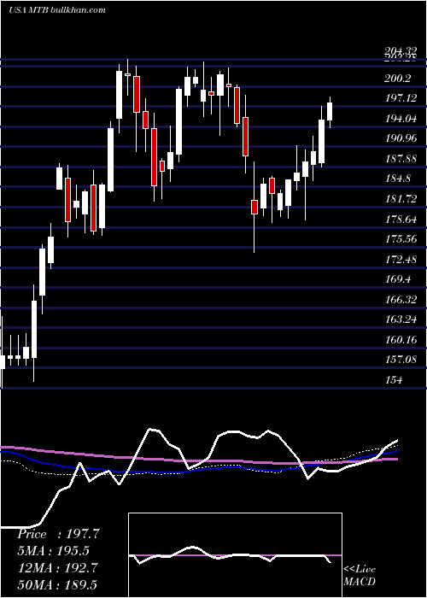This screenshot has height=598, width=427.
Task: Select the '12MA : 192.7' readout
Action: [57, 568]
